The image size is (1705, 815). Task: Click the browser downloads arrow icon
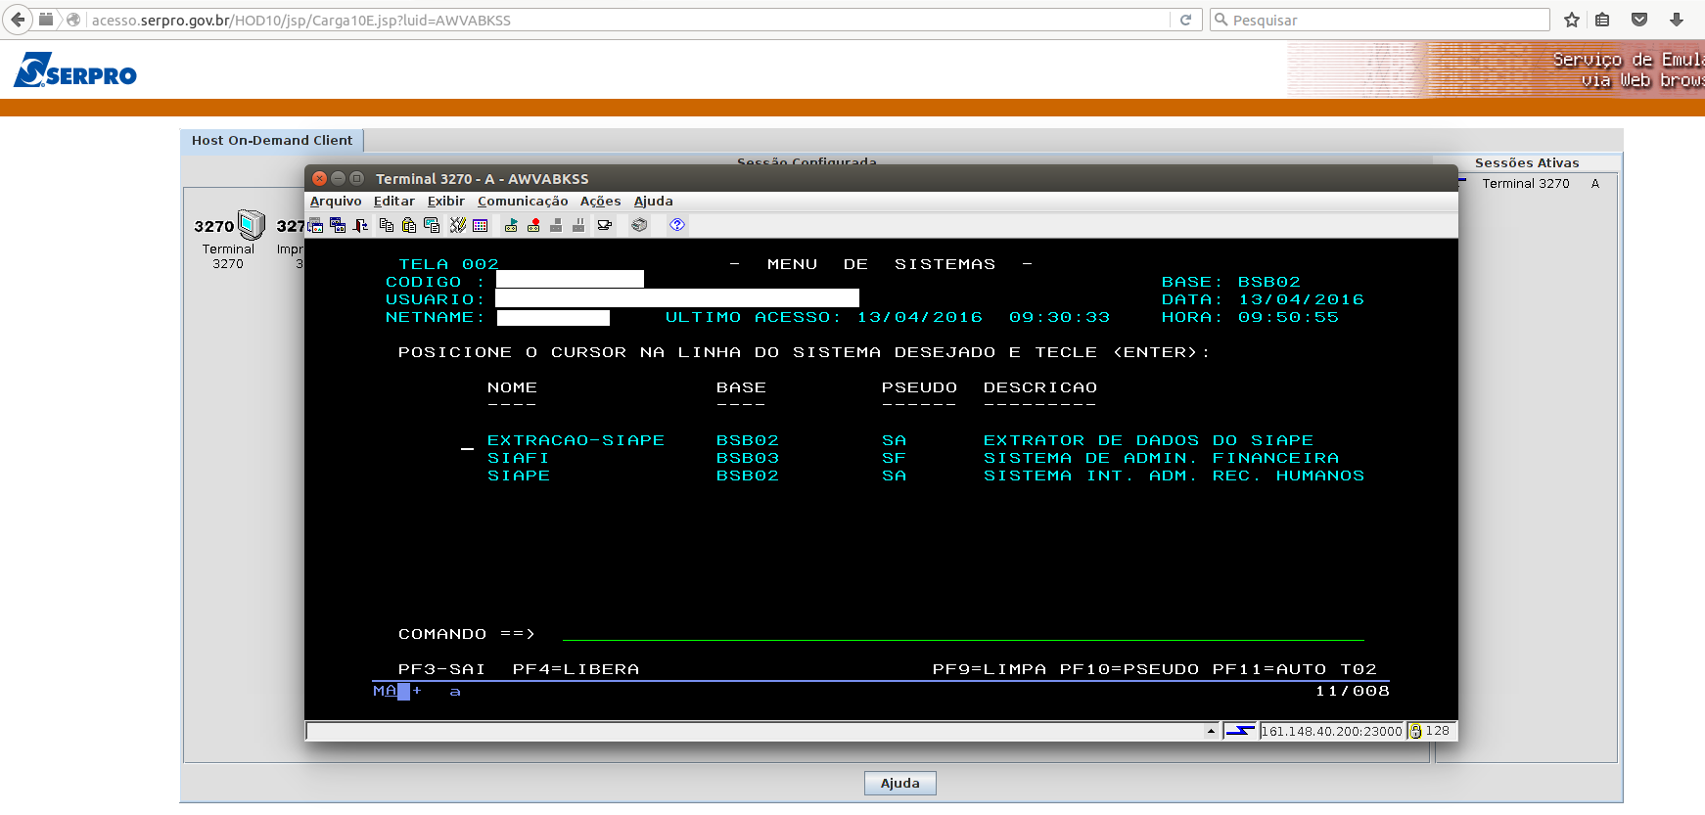pyautogui.click(x=1677, y=20)
